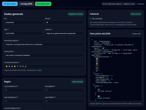Edit the specialAdvance number field
The height and width of the screenshot is (110, 146).
[x=24, y=101]
